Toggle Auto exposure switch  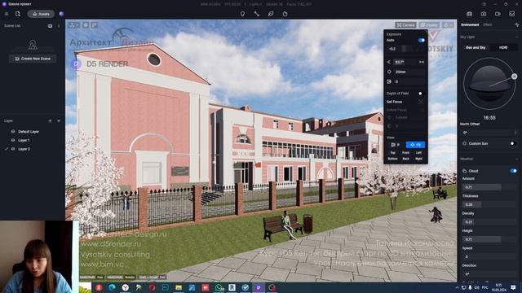tap(421, 40)
